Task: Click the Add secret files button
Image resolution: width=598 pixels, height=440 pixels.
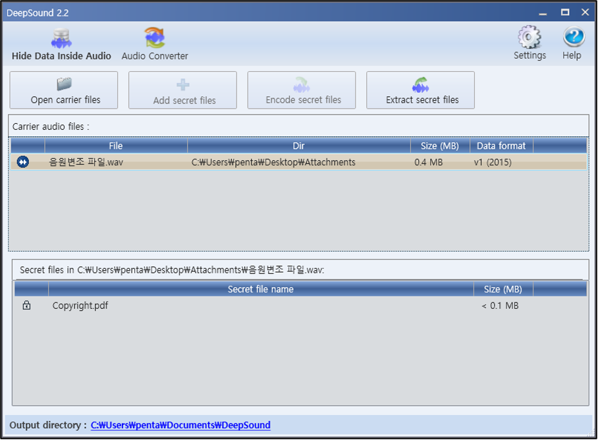Action: coord(182,90)
